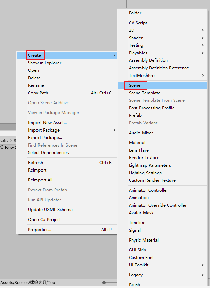
Task: Expand the Shader submenu arrow
Action: pos(202,38)
